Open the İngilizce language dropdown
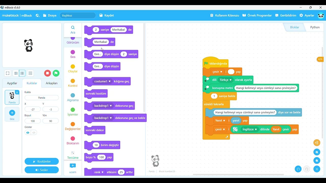The image size is (326, 183). 250,129
